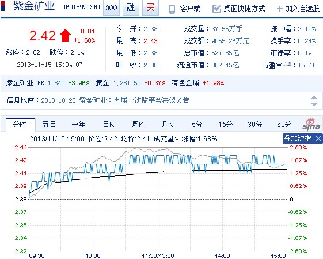Image resolution: width=323 pixels, height=259 pixels.
Task: Show next 信息地雷 news with down arrow
Action: point(314,104)
